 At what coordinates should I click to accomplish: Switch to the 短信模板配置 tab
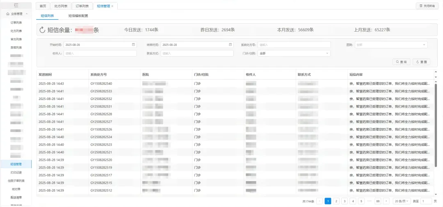point(78,16)
